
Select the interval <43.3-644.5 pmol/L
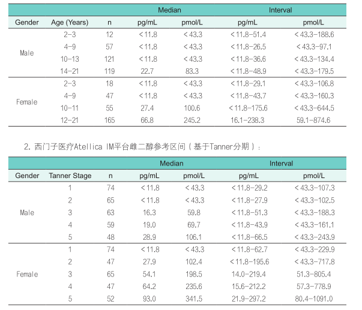point(314,108)
